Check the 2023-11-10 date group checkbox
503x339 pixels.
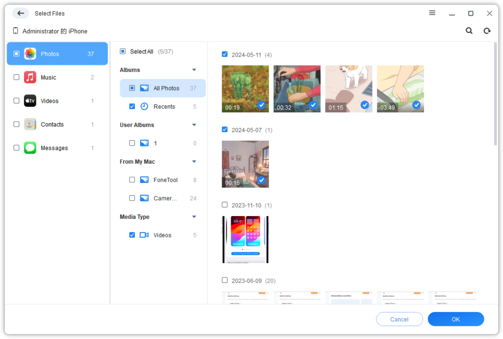click(225, 205)
